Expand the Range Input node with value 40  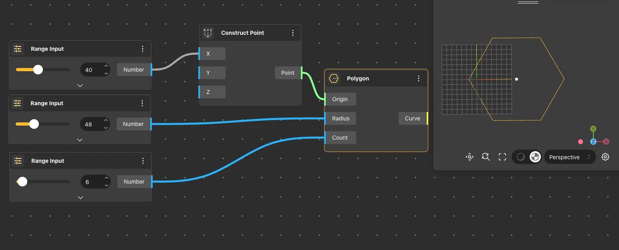(80, 86)
